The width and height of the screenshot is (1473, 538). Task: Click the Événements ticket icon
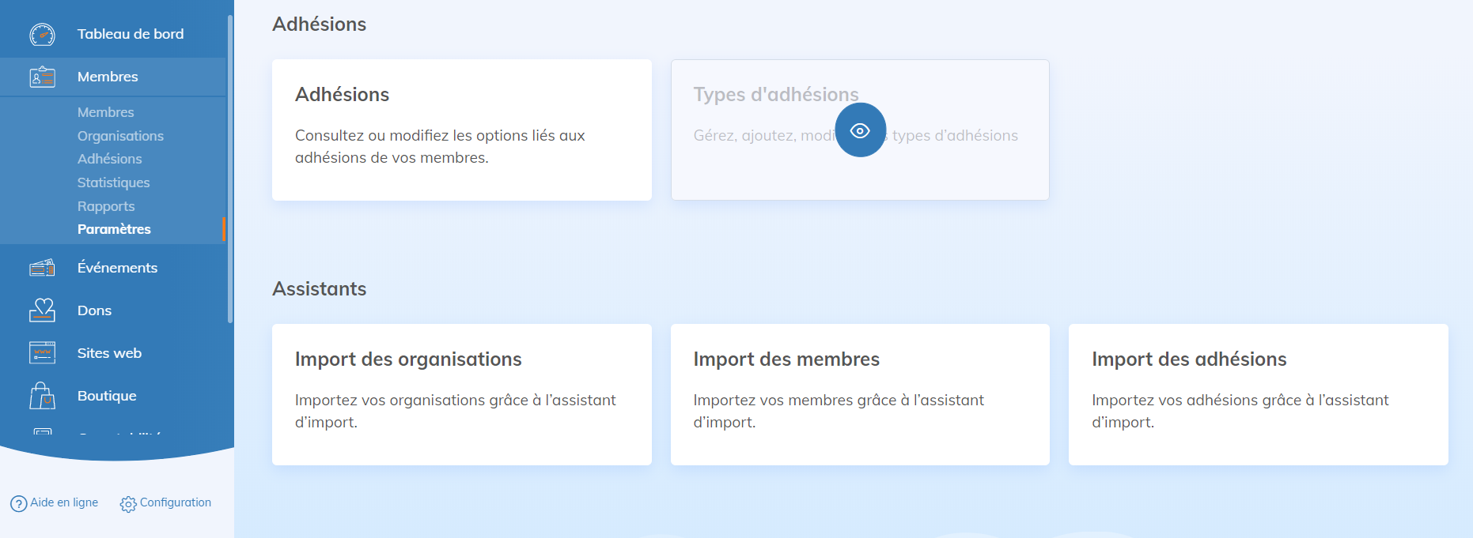[42, 269]
